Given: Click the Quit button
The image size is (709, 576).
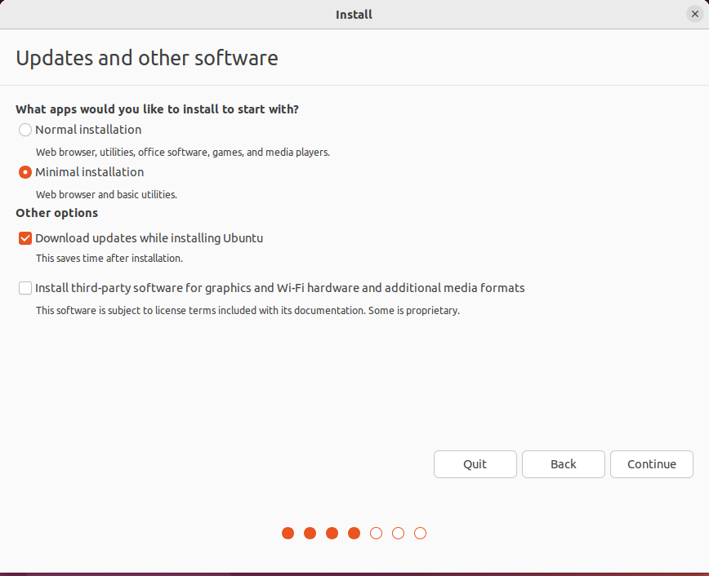Looking at the screenshot, I should [475, 464].
